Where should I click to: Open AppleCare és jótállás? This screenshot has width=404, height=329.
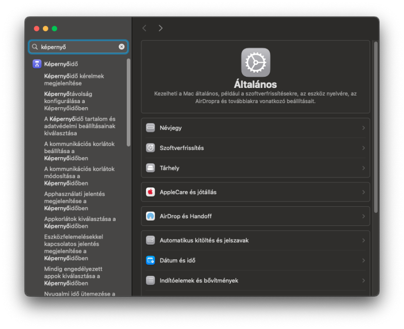coord(256,192)
